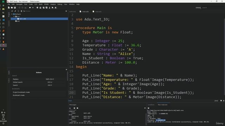This screenshot has height=126, width=225.
Task: Fold the procedure Main block at line 5
Action: (x=75, y=28)
